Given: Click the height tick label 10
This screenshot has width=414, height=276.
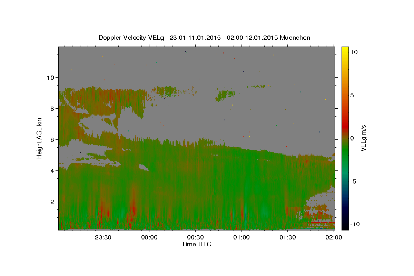Looking at the screenshot, I should tap(51, 77).
